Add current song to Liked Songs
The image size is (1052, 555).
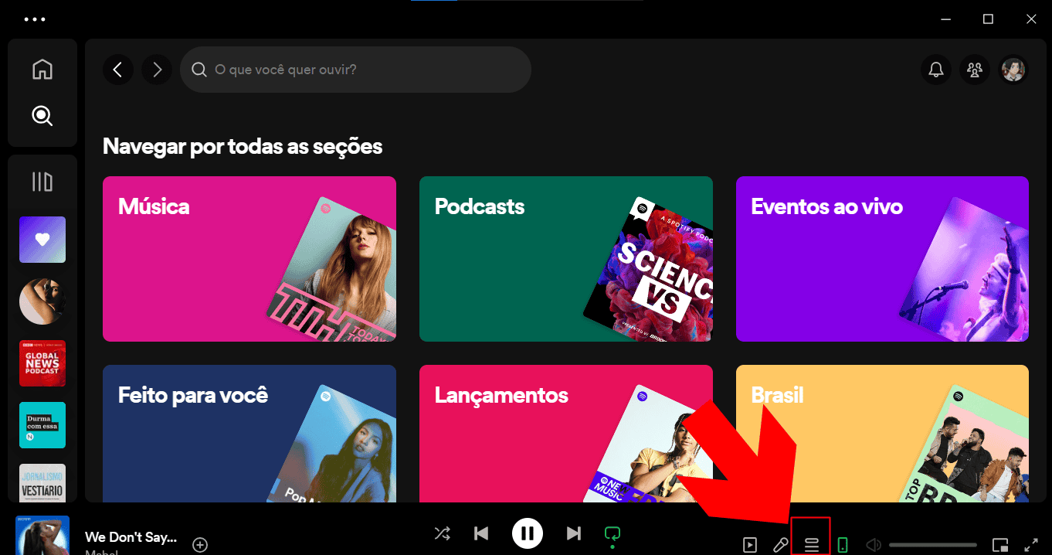click(200, 545)
